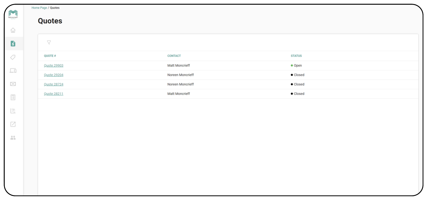Image resolution: width=427 pixels, height=200 pixels.
Task: Open the Gantt chart sidebar icon
Action: (13, 111)
